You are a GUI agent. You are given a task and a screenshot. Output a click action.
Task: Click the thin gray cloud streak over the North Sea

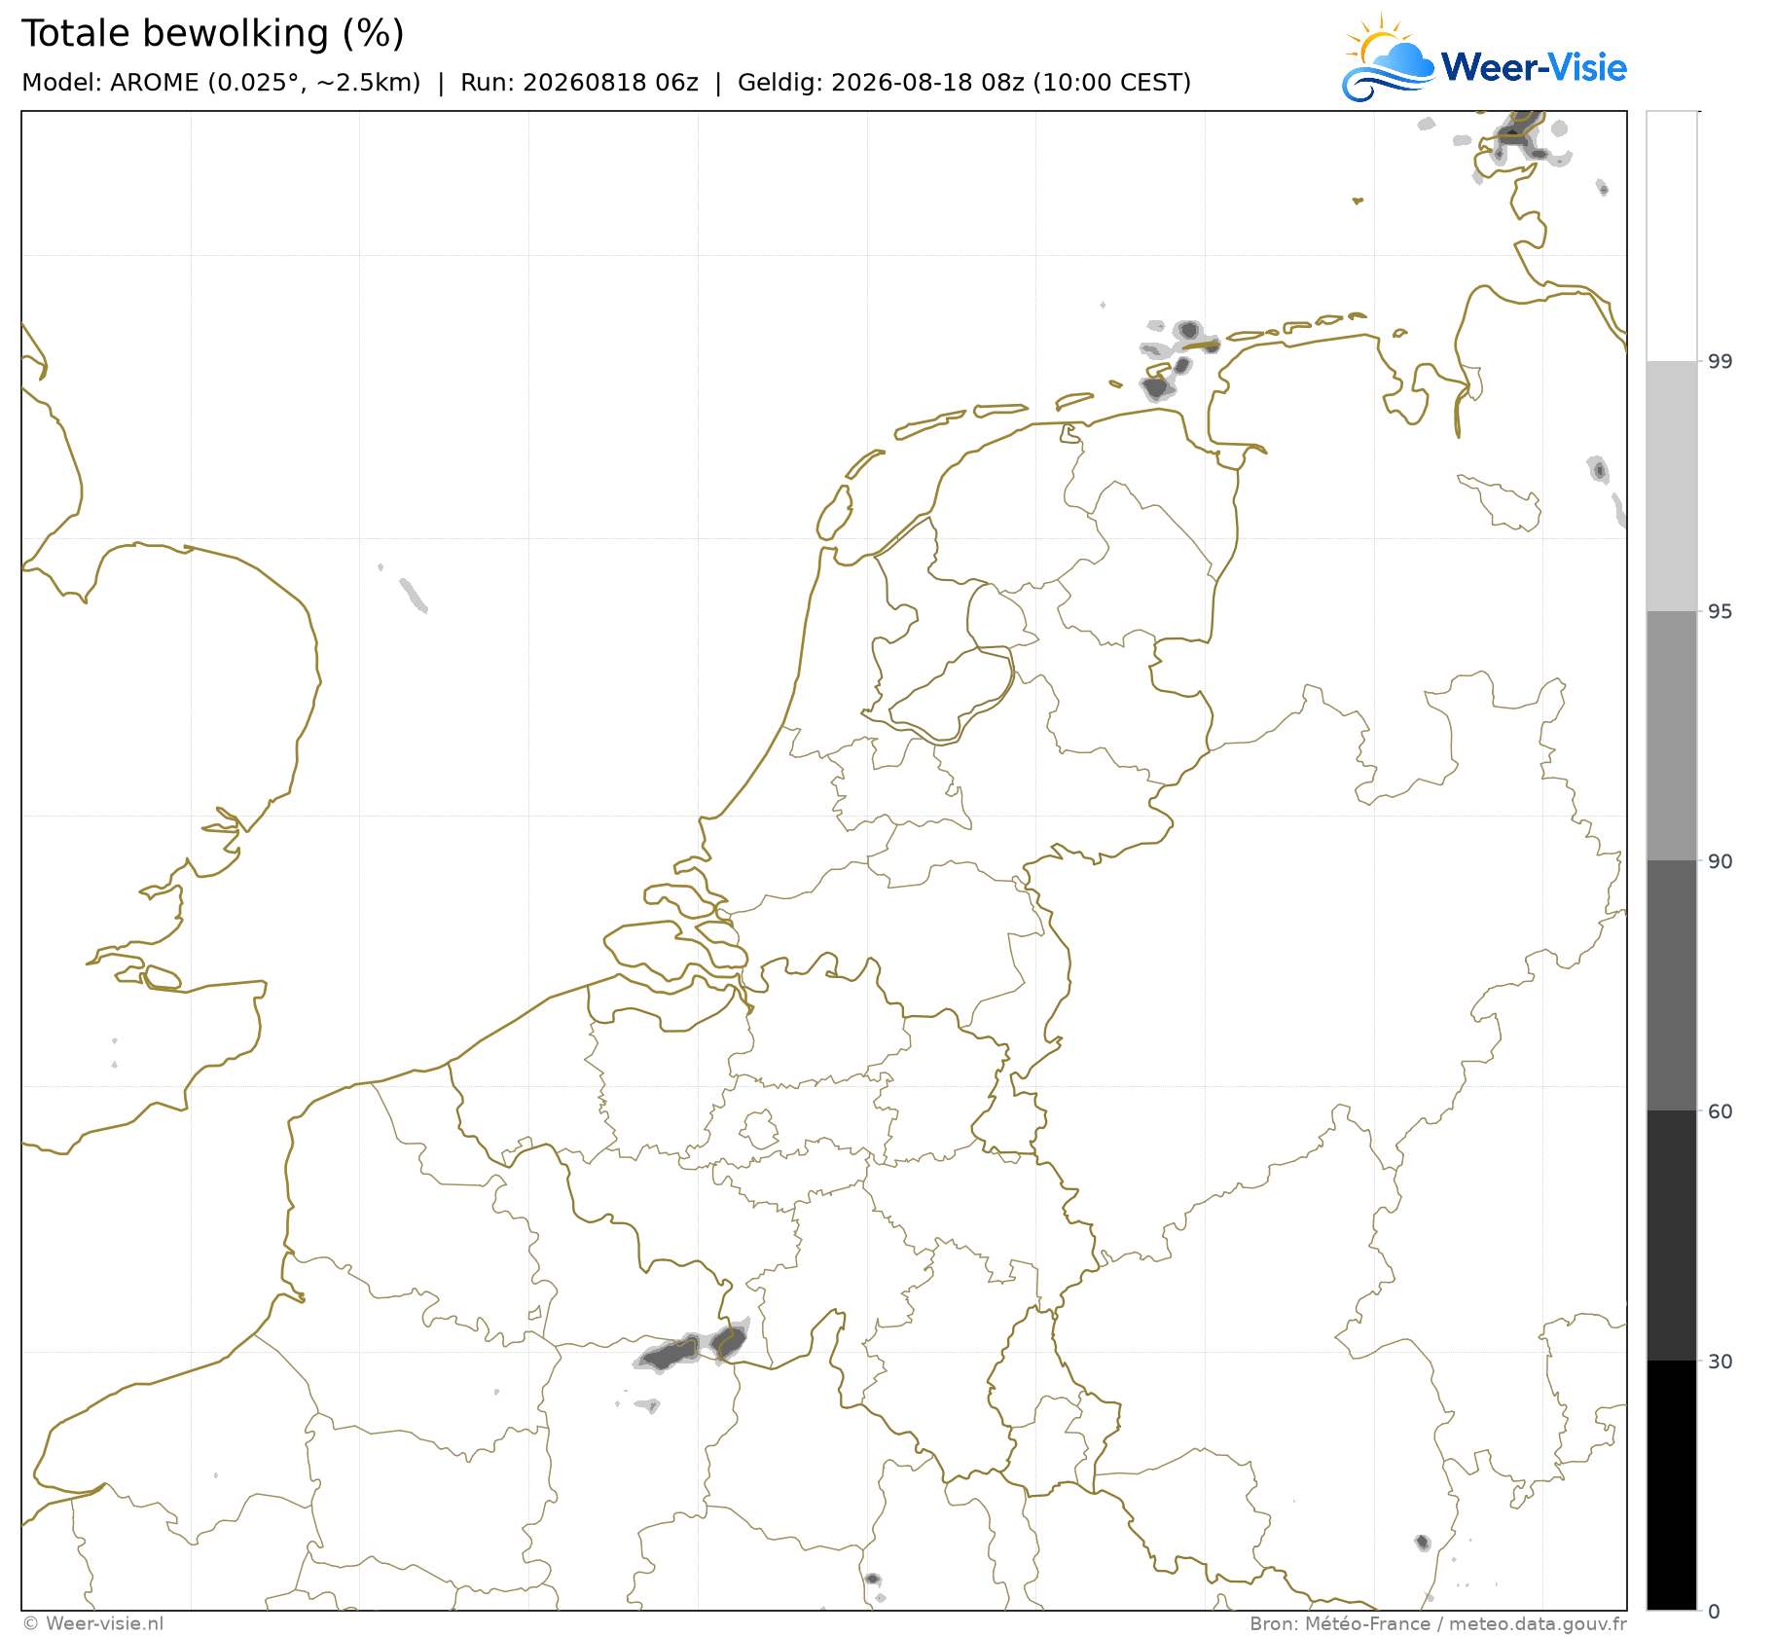[x=414, y=595]
